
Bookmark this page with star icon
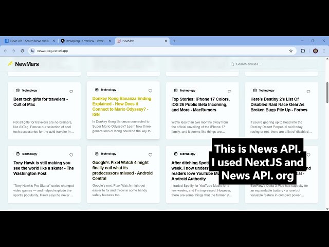pos(291,51)
